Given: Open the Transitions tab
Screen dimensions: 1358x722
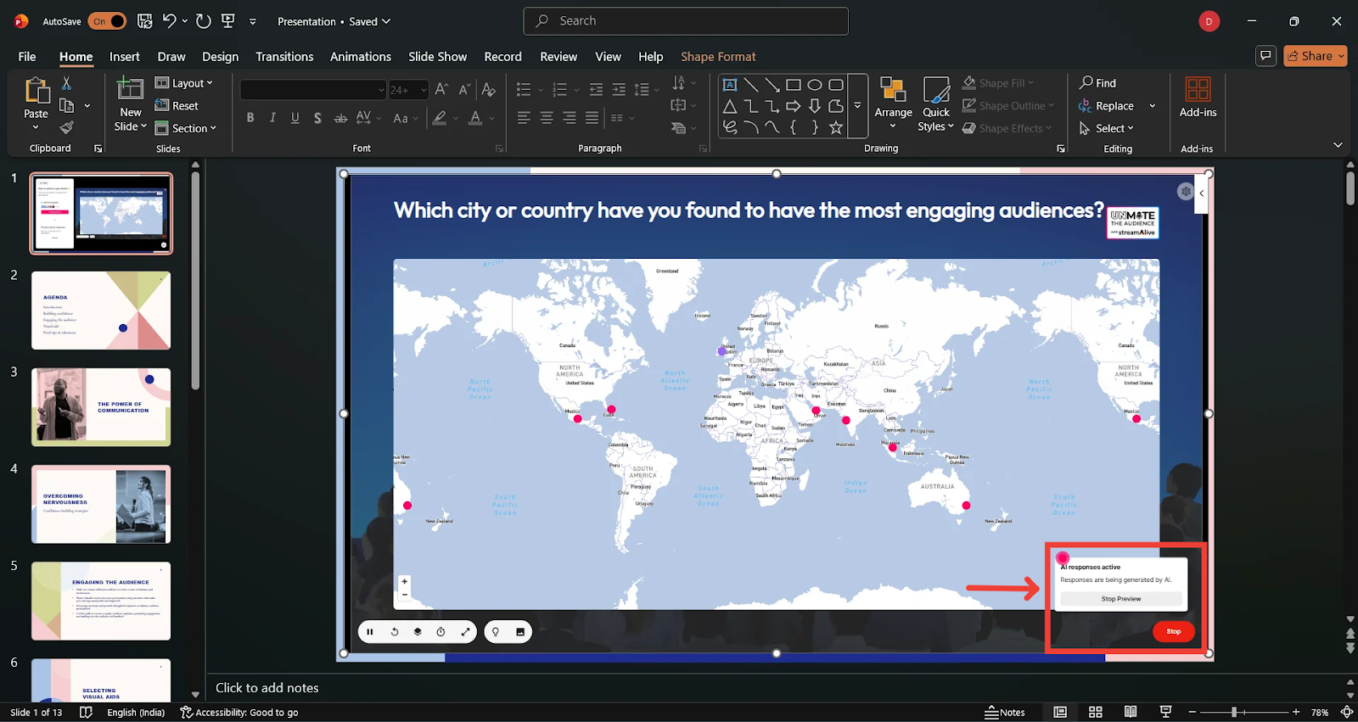Looking at the screenshot, I should tap(284, 57).
